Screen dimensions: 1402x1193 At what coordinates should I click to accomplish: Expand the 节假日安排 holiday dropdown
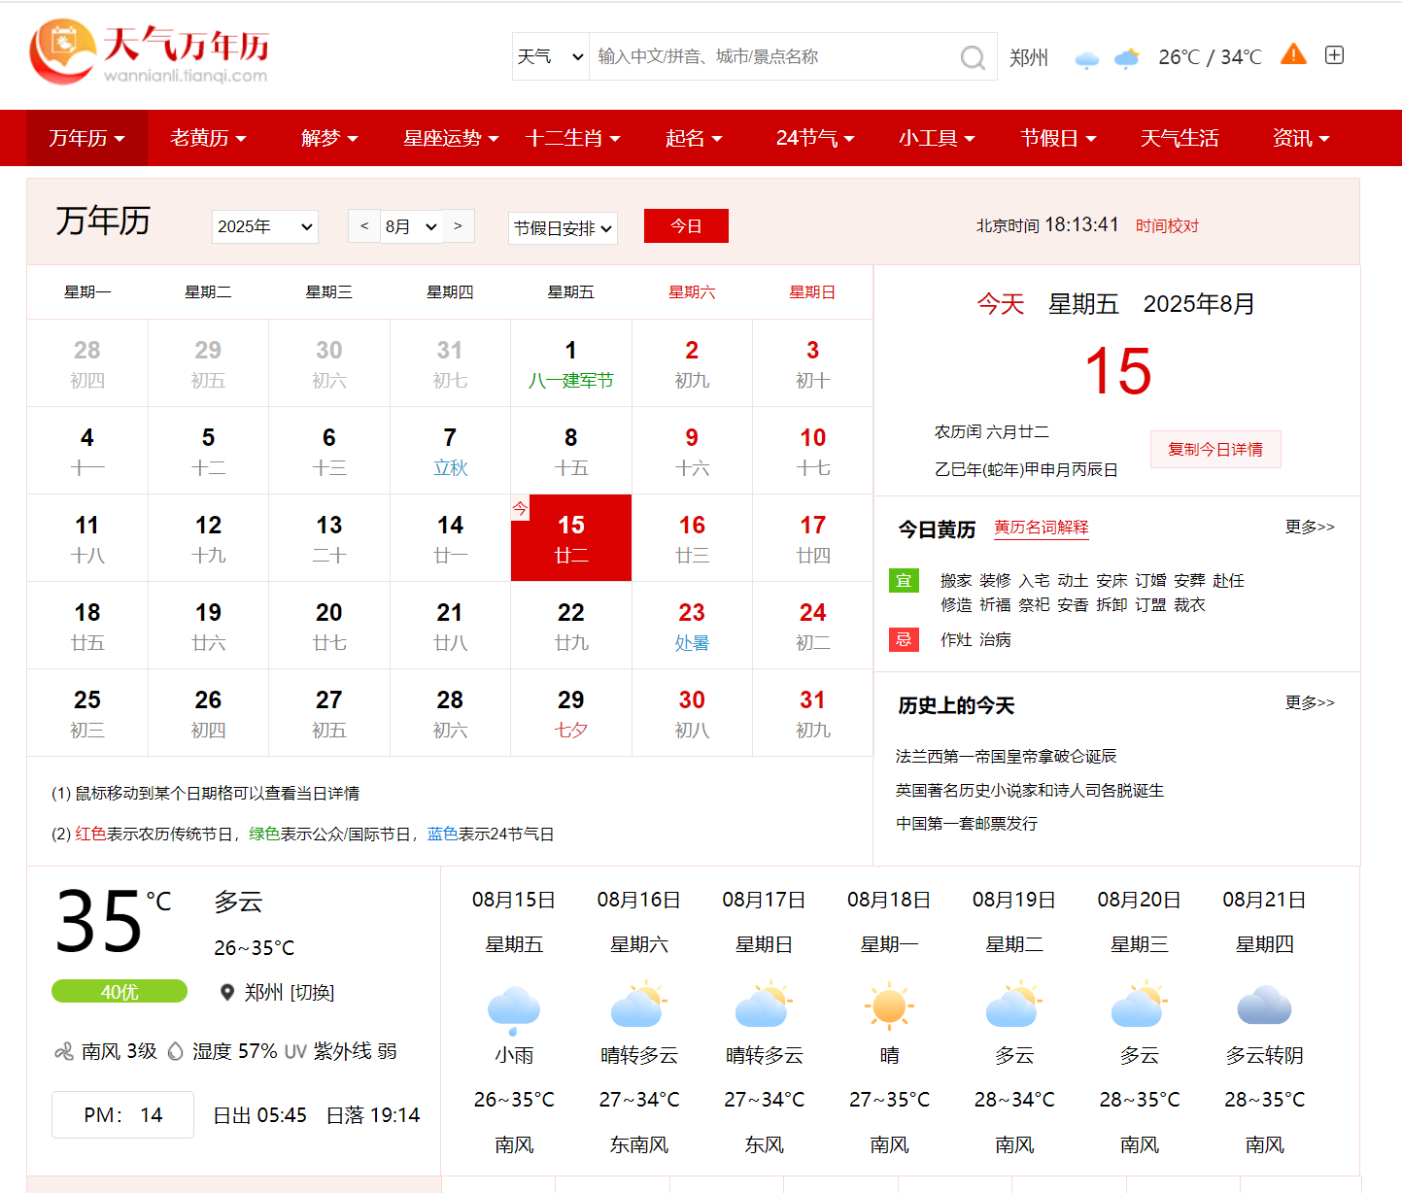[x=563, y=228]
